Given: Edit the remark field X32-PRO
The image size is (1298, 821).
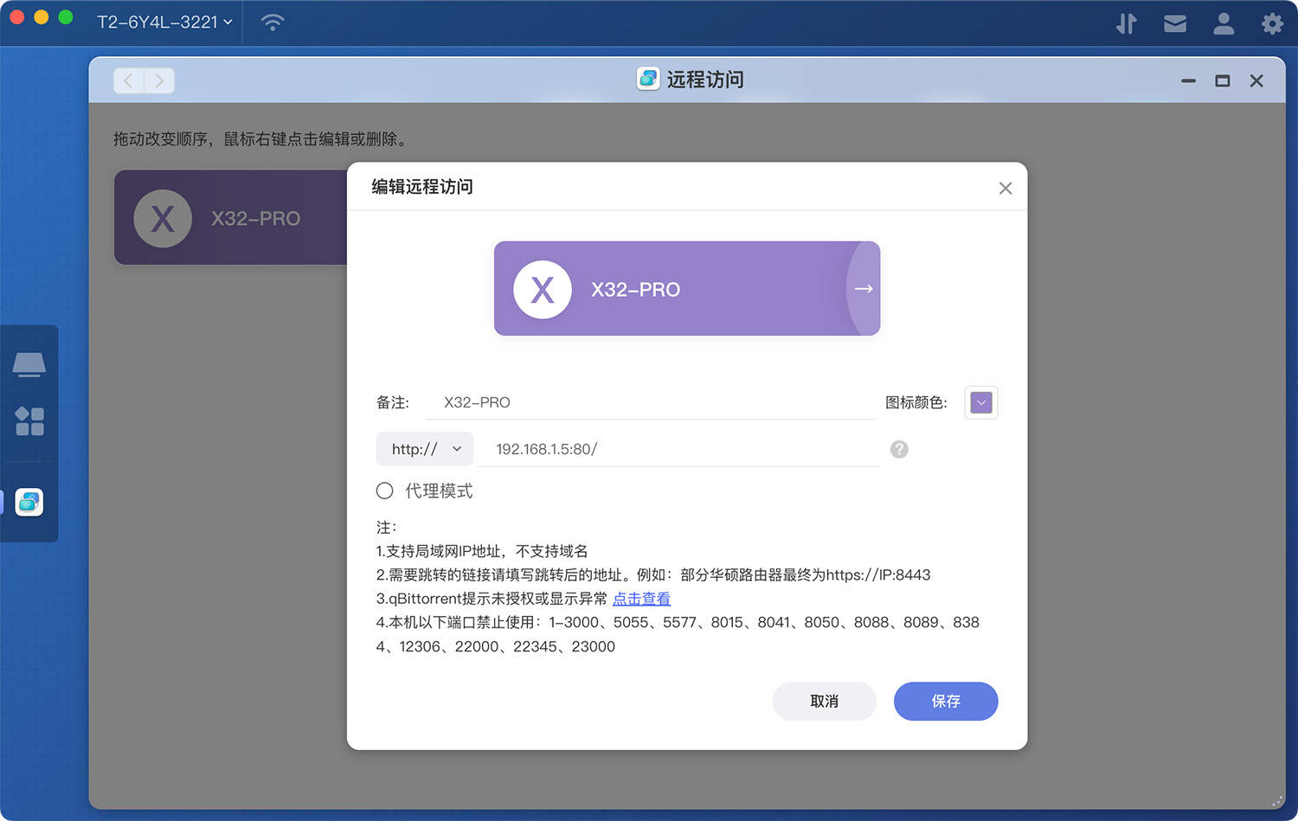Looking at the screenshot, I should click(x=651, y=402).
